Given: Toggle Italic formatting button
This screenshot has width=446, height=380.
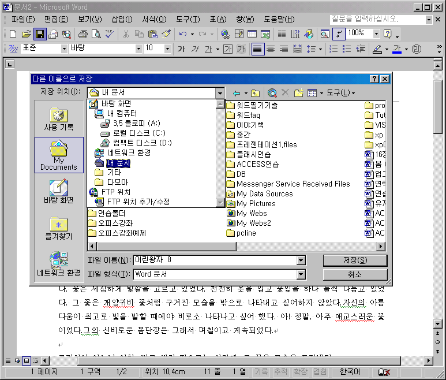Looking at the screenshot, I should click(195, 49).
